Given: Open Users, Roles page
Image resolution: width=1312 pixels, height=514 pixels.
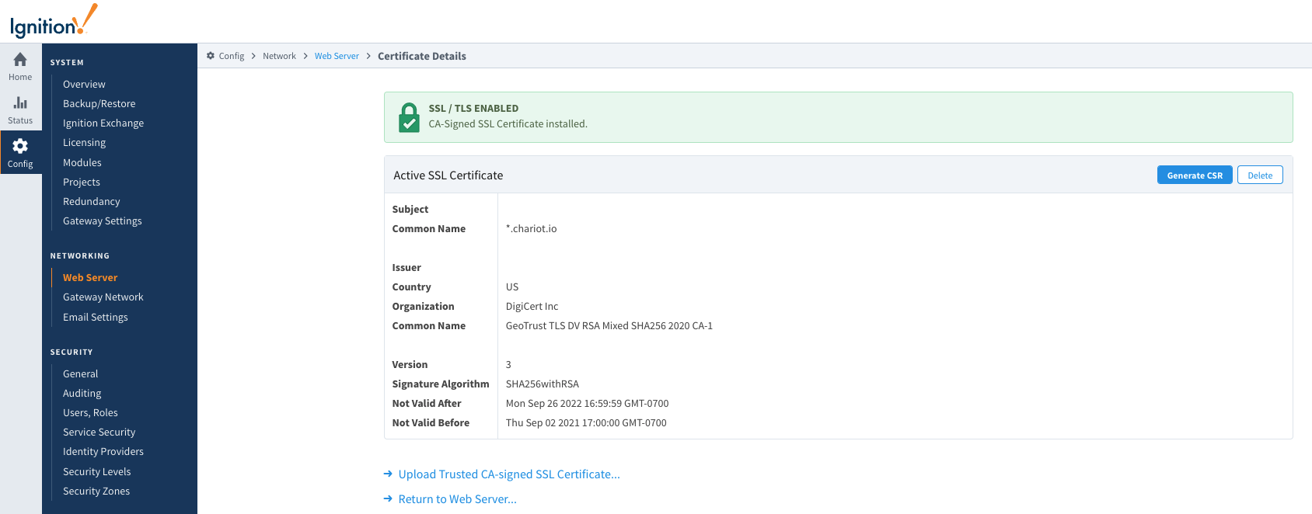Looking at the screenshot, I should (90, 412).
